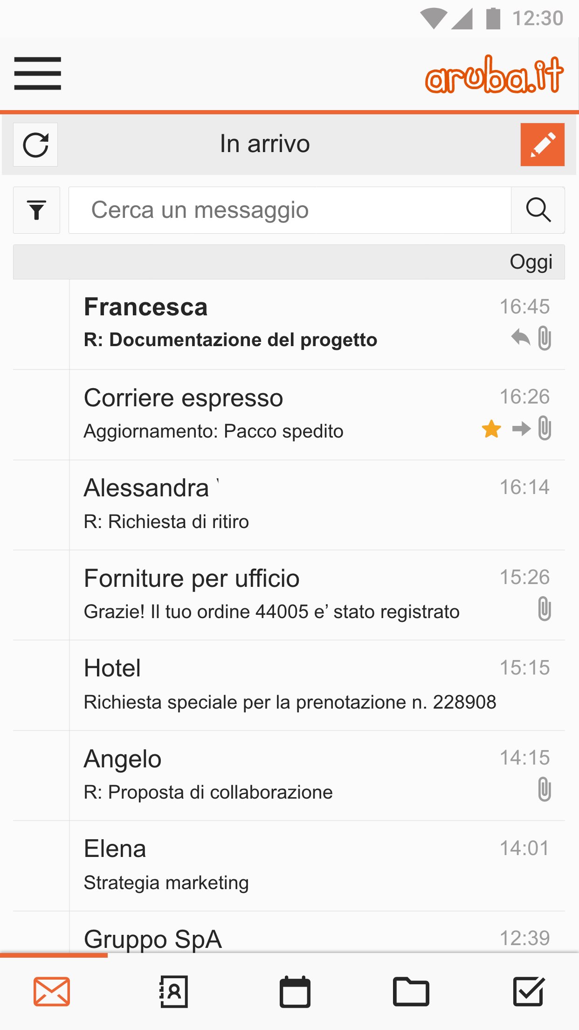Click attachment icon on Forniture per ufficio

(544, 609)
